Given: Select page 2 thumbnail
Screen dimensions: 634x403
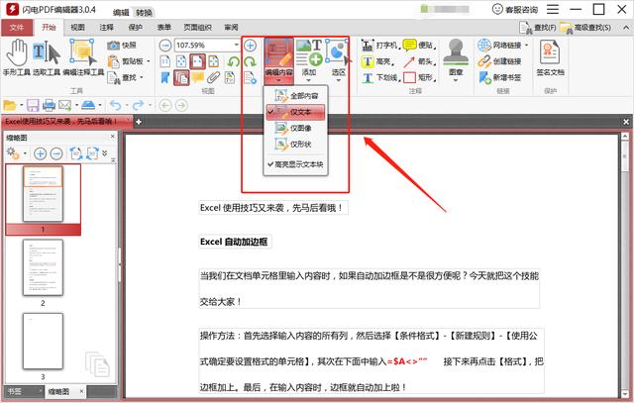Looking at the screenshot, I should [43, 267].
